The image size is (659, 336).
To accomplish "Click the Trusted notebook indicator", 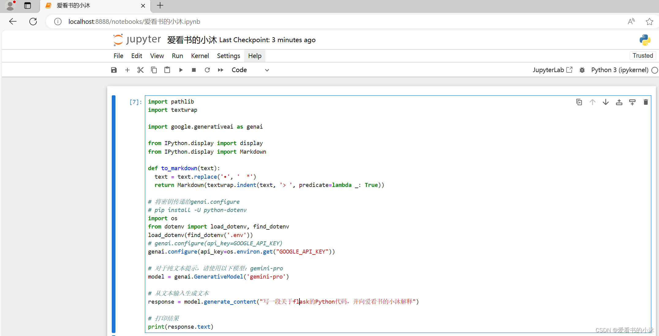I will pos(643,56).
